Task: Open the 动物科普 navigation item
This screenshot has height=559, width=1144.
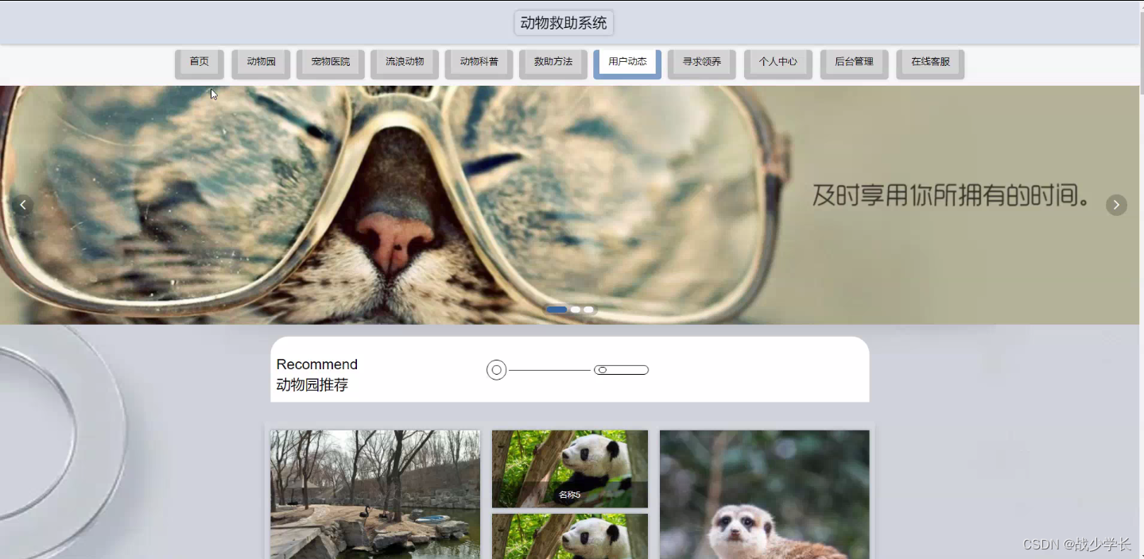Action: pyautogui.click(x=479, y=63)
